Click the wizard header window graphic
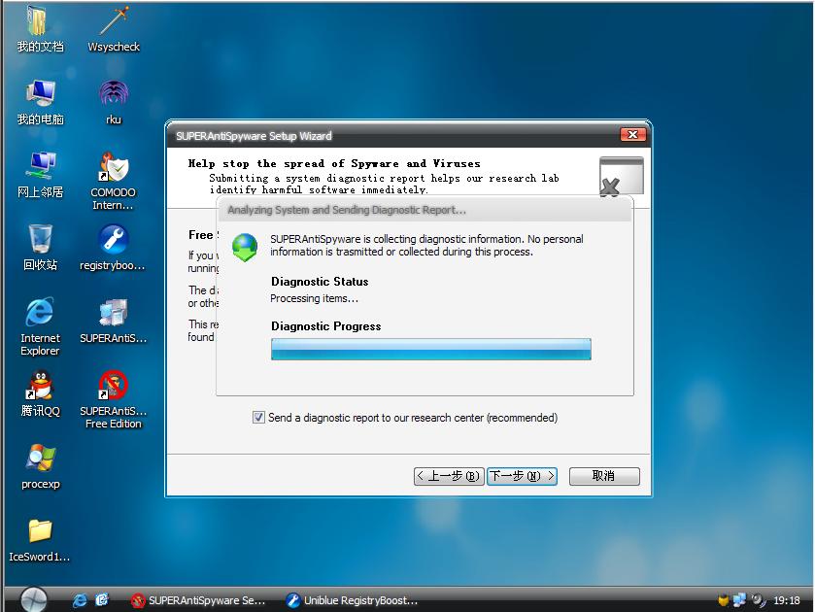This screenshot has width=815, height=612. coord(621,177)
